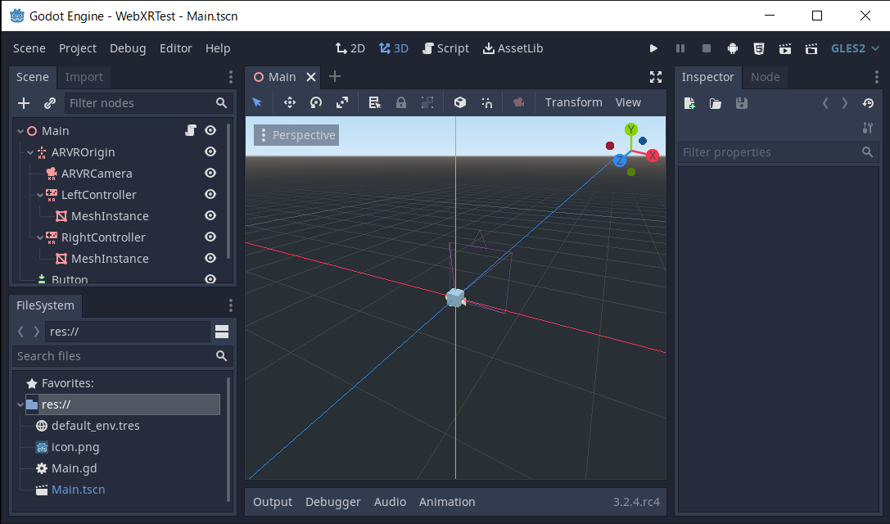Select the Scale mode tool
The height and width of the screenshot is (524, 890).
coord(342,102)
